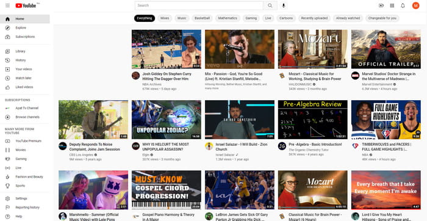The width and height of the screenshot is (427, 221).
Task: Click the NBA Archives channel avatar
Action: [x=135, y=76]
